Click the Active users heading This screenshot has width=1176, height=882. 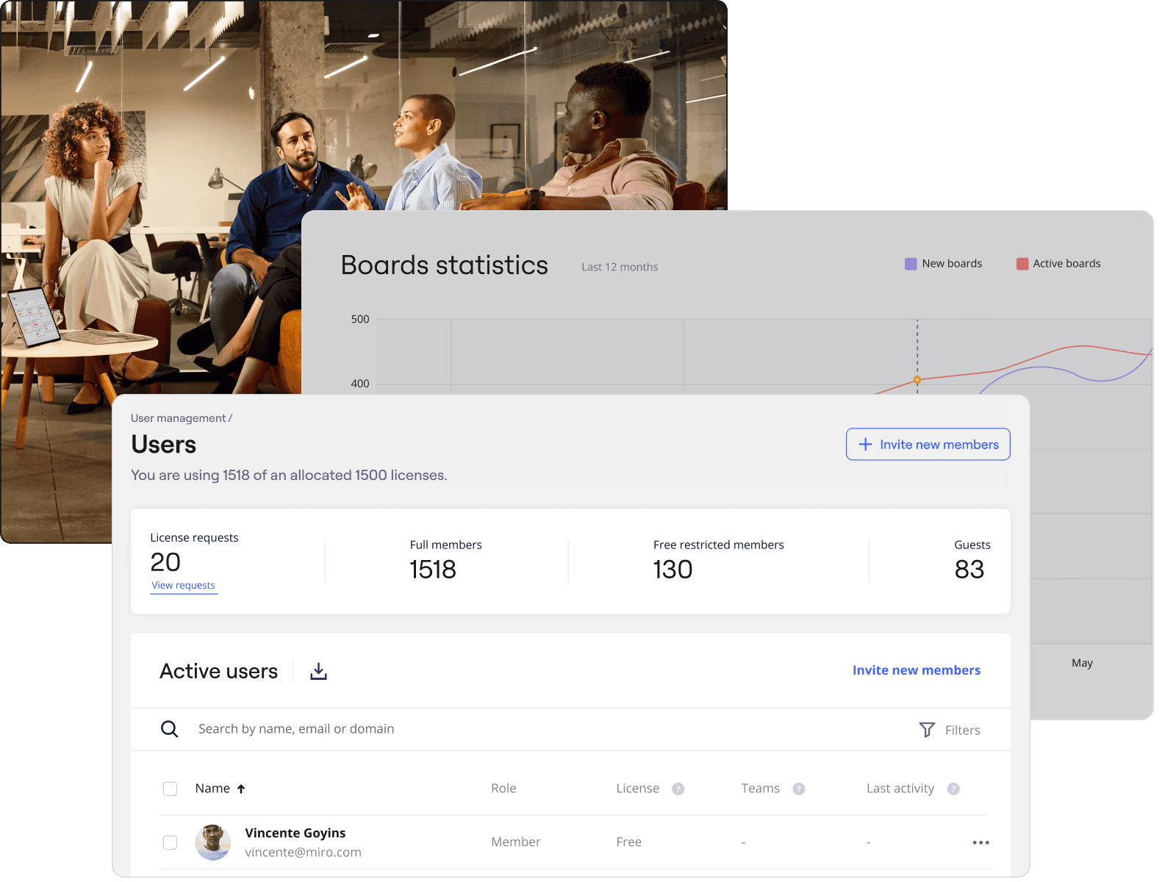coord(219,671)
